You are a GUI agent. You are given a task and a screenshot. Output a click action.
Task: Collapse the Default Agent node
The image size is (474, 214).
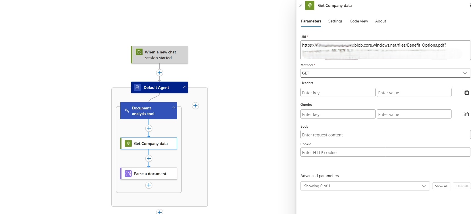[x=185, y=87]
